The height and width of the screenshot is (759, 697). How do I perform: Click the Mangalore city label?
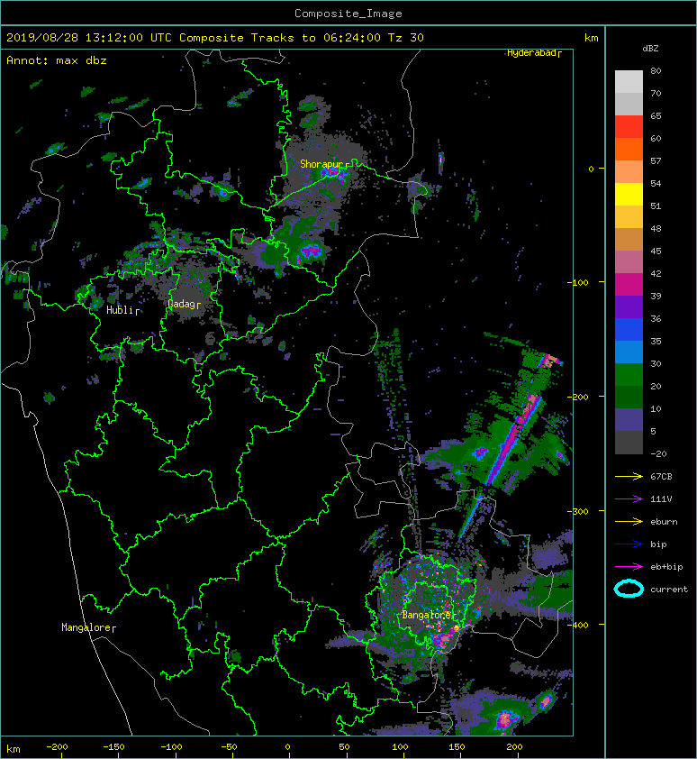click(86, 627)
